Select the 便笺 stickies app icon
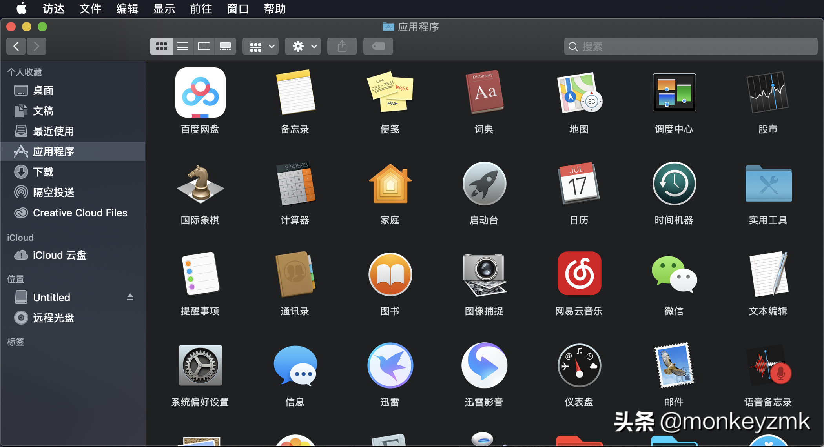Screen dimensions: 824x447 (390, 92)
